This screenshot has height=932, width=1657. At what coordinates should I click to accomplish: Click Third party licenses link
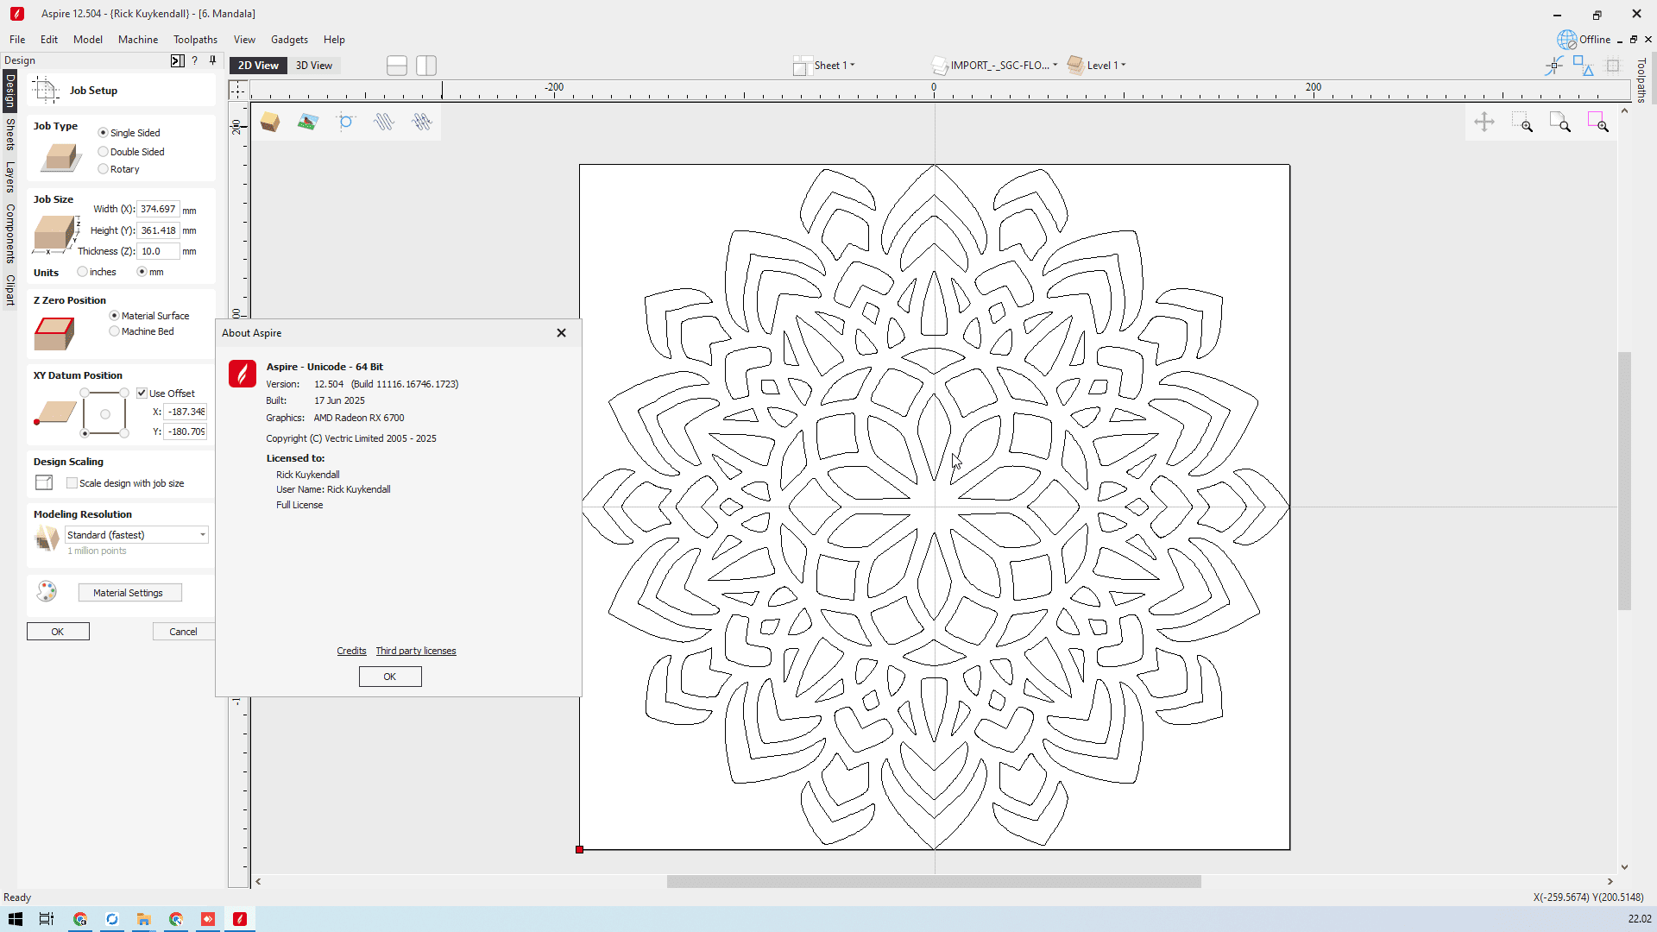point(415,651)
